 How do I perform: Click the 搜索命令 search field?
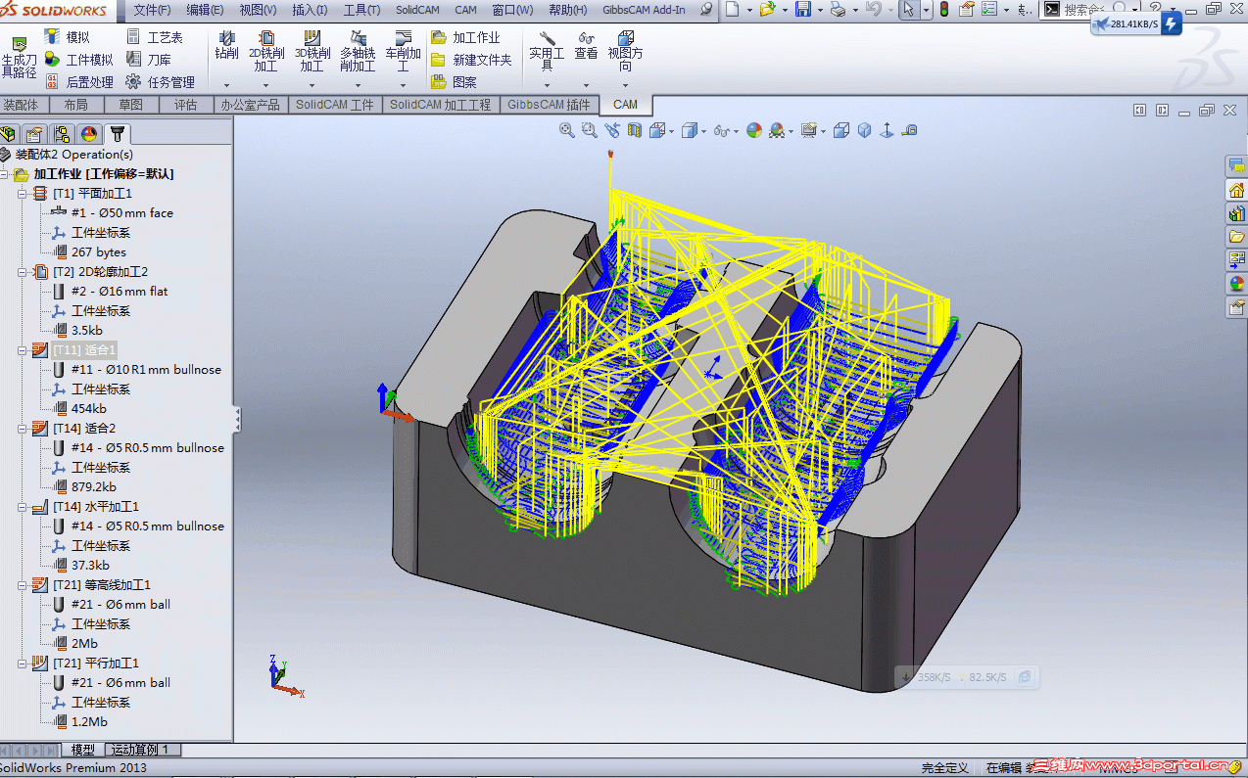pos(1081,10)
